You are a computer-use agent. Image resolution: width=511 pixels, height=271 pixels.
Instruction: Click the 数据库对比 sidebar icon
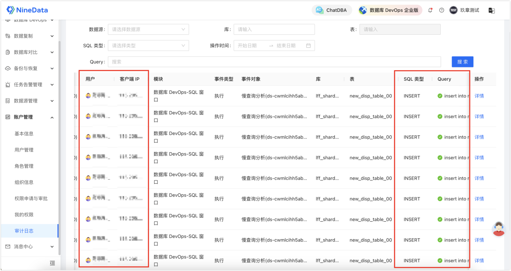coord(8,52)
